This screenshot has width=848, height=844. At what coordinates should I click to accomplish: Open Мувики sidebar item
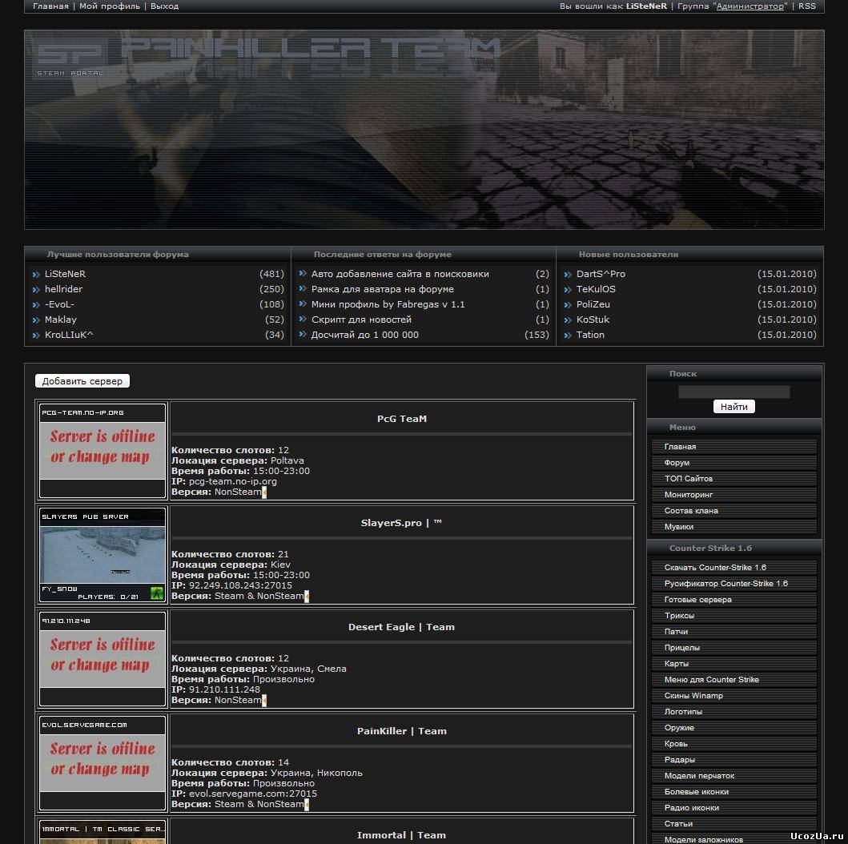point(733,527)
